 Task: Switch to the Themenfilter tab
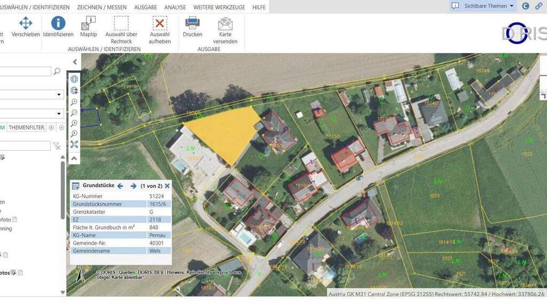[x=27, y=128]
